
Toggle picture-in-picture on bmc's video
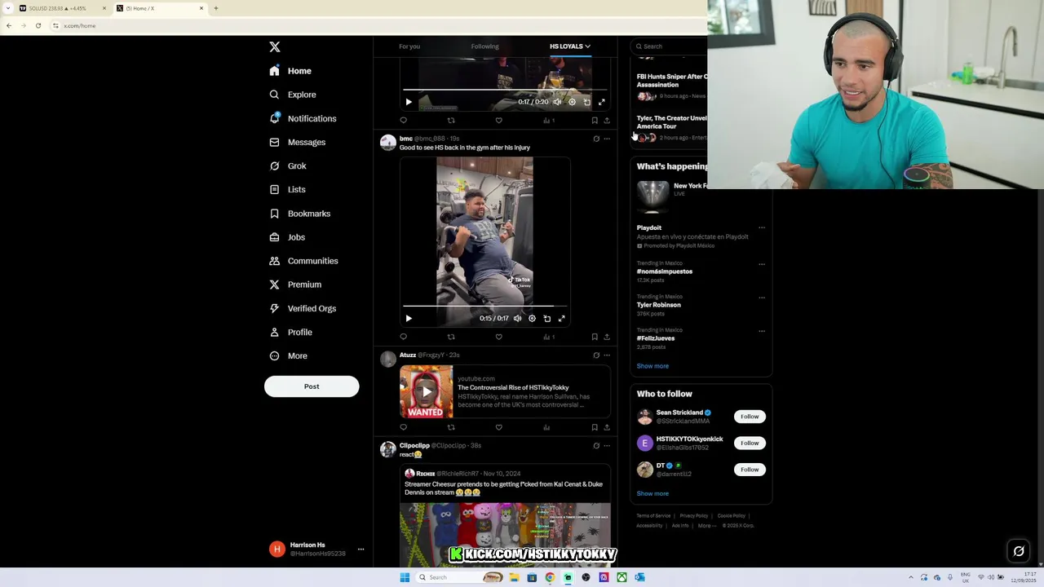point(546,319)
